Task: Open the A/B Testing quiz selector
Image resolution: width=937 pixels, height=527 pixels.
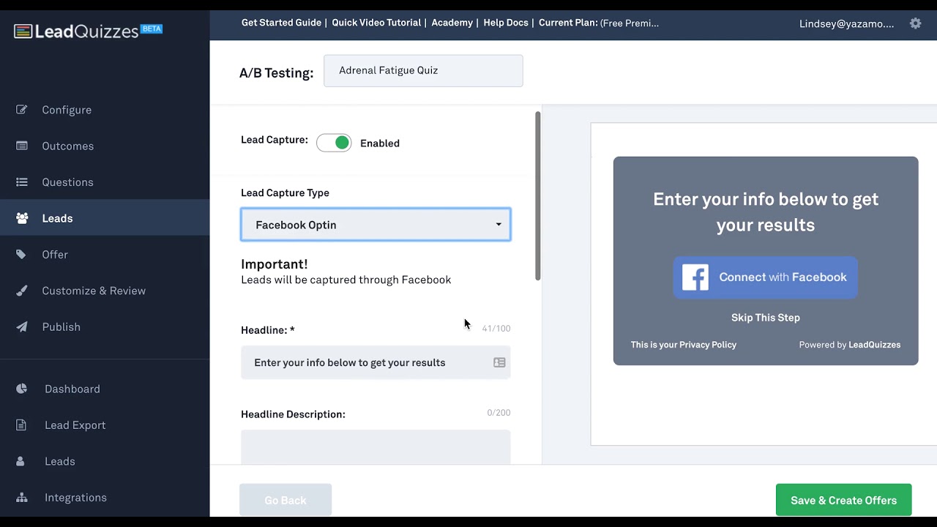Action: coord(423,71)
